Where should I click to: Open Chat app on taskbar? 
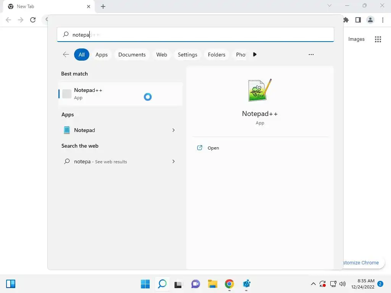click(195, 284)
